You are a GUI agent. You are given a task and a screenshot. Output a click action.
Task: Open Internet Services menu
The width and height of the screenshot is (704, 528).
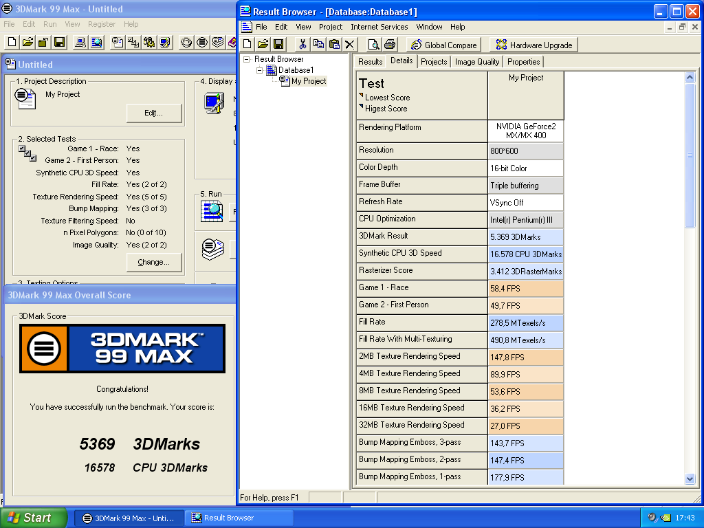point(379,27)
